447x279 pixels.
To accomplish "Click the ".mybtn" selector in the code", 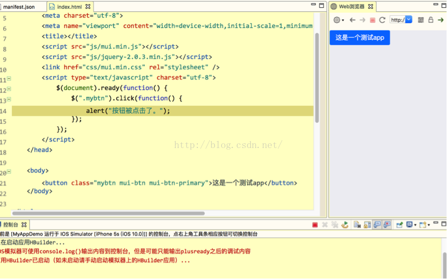I will click(94, 99).
